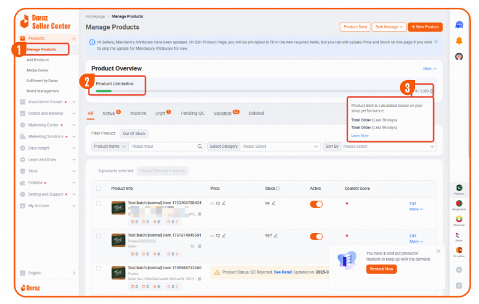The width and height of the screenshot is (479, 304).
Task: Tick the select-all checkbox in table header
Action: [99, 188]
